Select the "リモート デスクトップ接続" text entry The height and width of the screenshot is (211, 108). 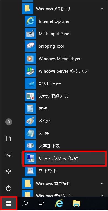pos(58,159)
